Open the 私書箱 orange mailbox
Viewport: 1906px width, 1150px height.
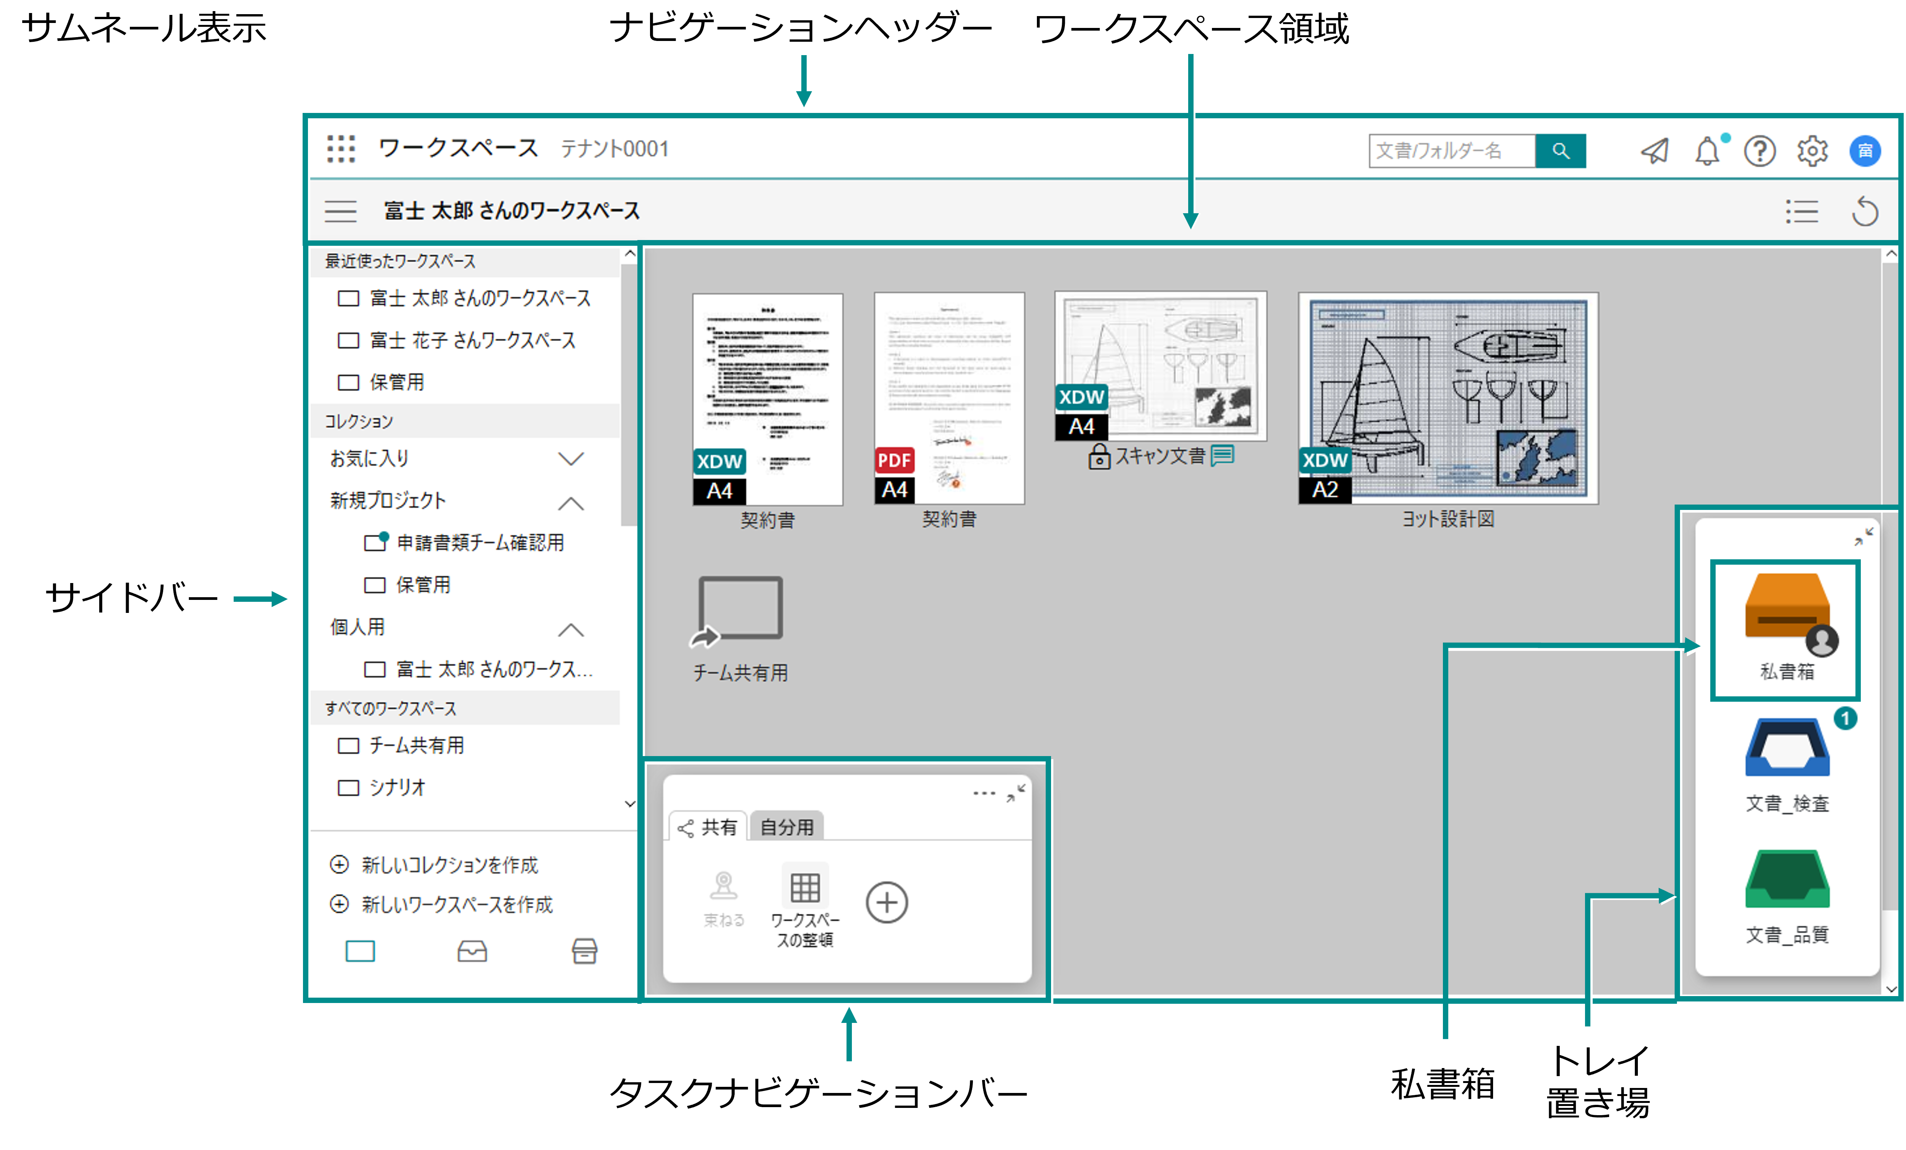(x=1787, y=627)
